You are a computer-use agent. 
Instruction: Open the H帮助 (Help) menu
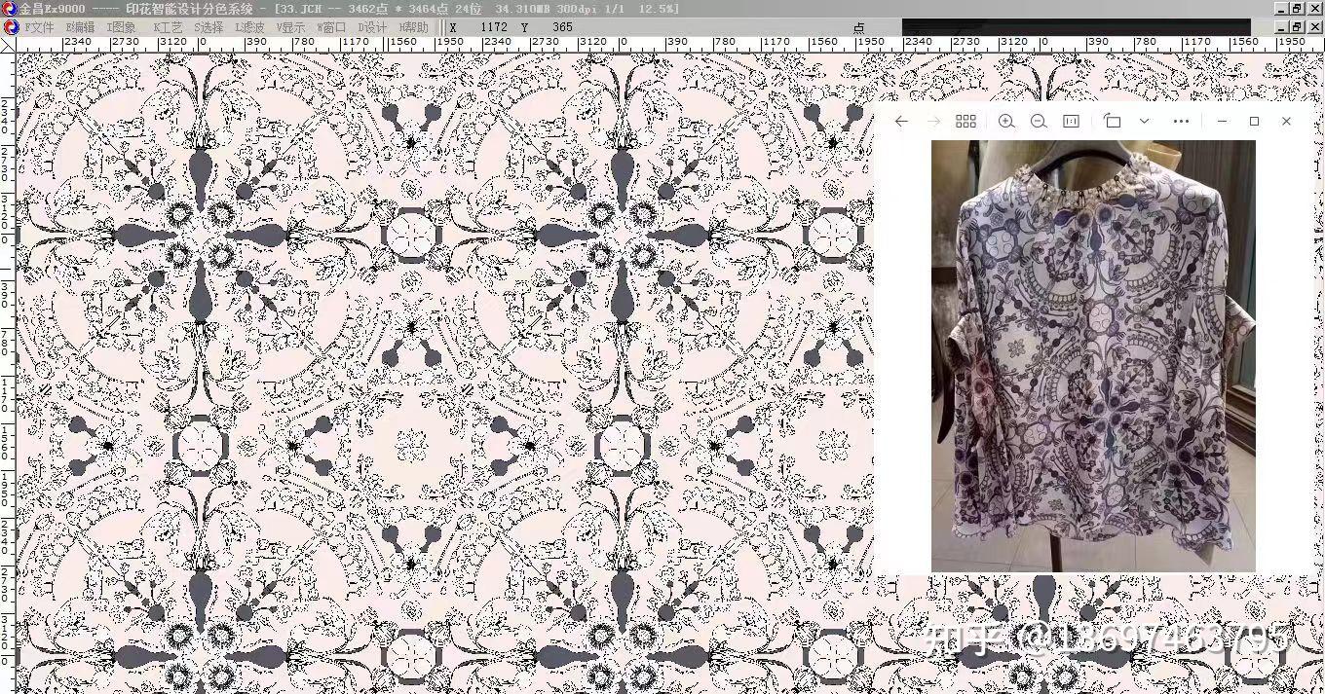414,27
